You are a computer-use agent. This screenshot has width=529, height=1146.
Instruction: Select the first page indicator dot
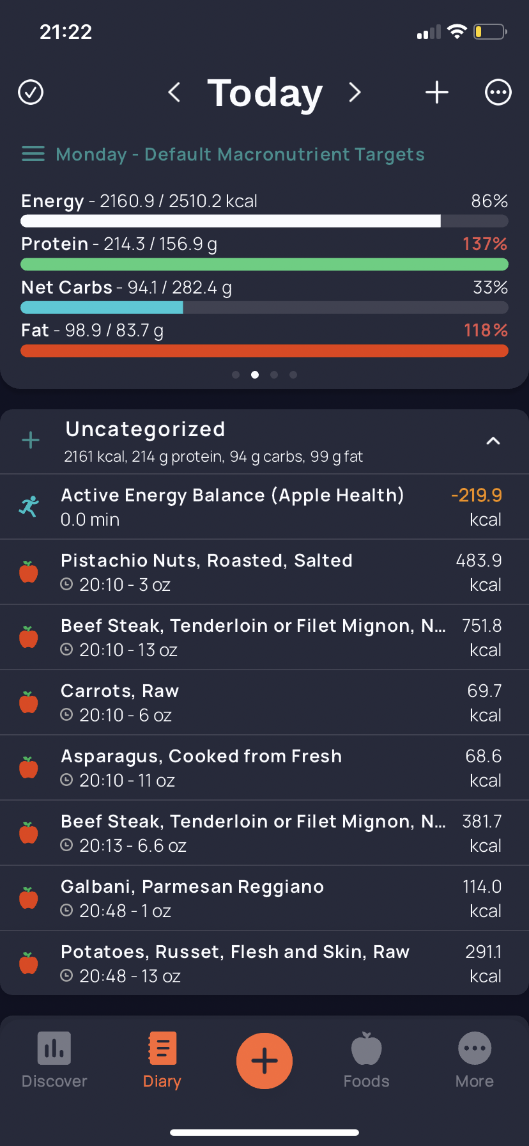[236, 375]
